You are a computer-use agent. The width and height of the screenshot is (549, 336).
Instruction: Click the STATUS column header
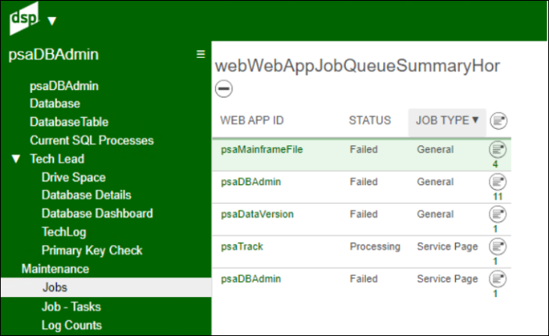(370, 120)
